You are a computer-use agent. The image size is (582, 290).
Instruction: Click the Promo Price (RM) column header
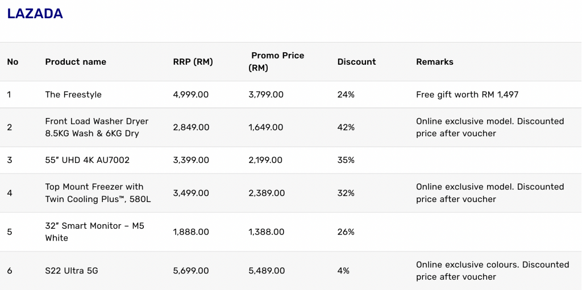click(277, 62)
